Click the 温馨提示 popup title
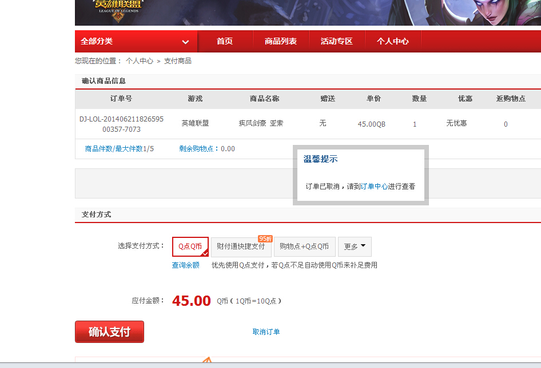The image size is (541, 368). [320, 159]
